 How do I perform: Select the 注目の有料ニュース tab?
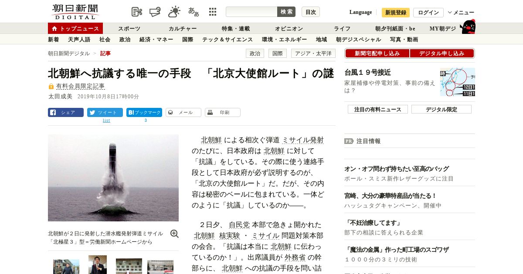[378, 109]
